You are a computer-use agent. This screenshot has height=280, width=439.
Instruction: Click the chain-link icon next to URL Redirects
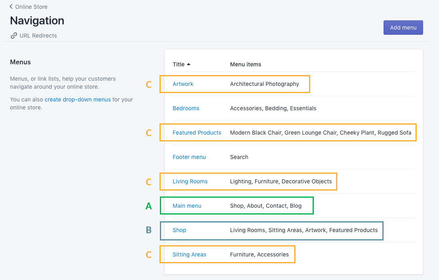[x=14, y=36]
